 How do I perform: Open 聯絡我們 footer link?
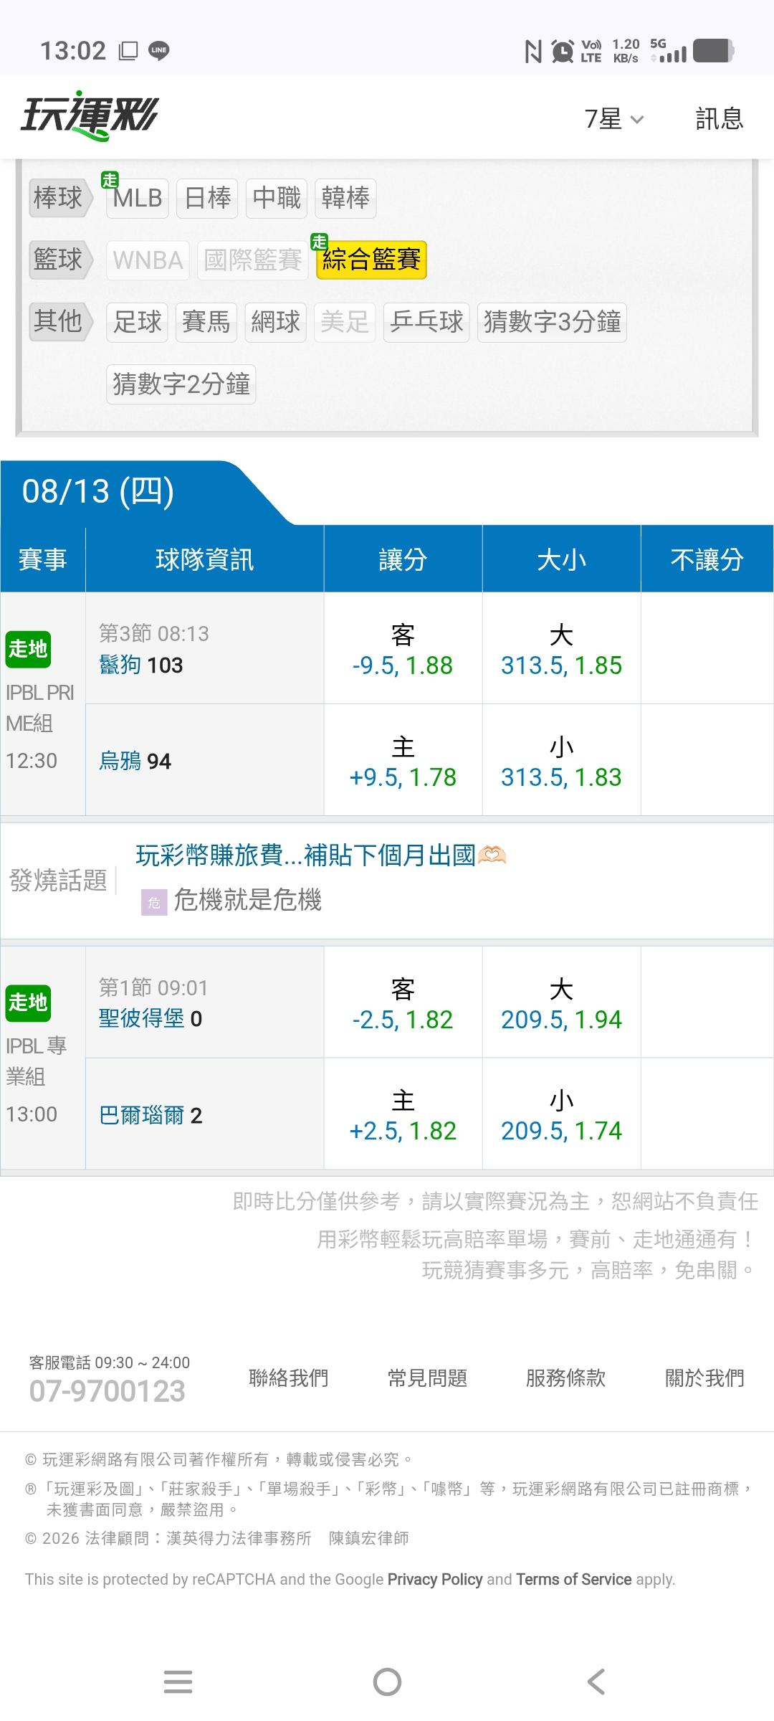click(x=288, y=1378)
